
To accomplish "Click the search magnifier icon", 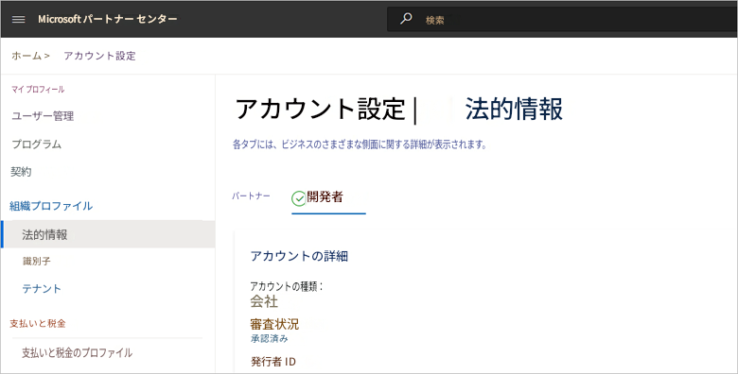I will [406, 19].
